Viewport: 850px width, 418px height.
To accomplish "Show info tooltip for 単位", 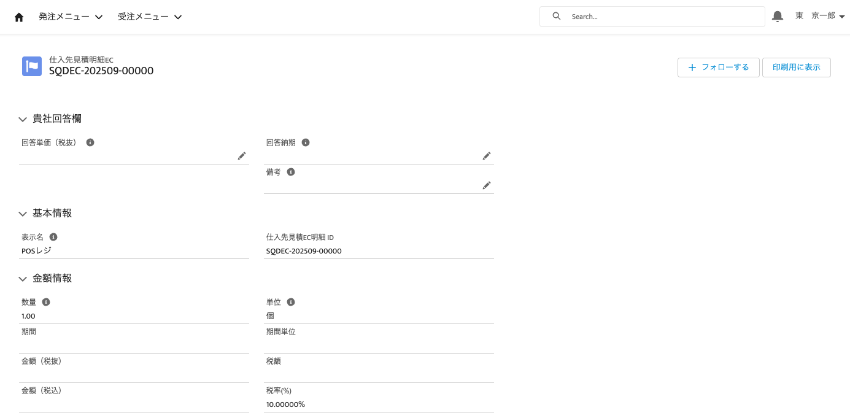I will click(291, 302).
